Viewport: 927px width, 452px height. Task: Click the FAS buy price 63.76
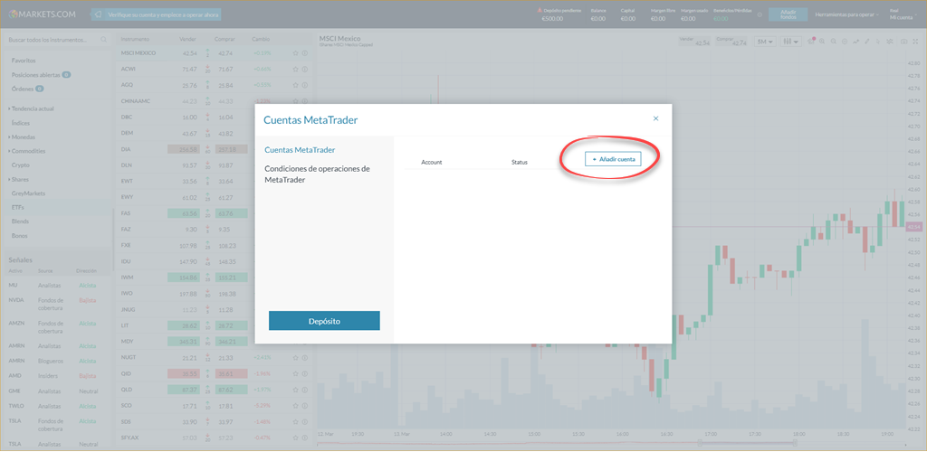pos(231,213)
